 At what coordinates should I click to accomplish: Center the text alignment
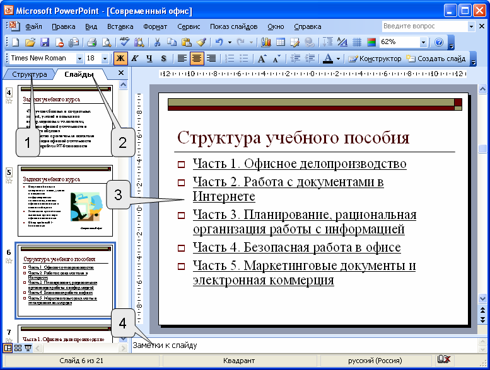click(x=197, y=59)
